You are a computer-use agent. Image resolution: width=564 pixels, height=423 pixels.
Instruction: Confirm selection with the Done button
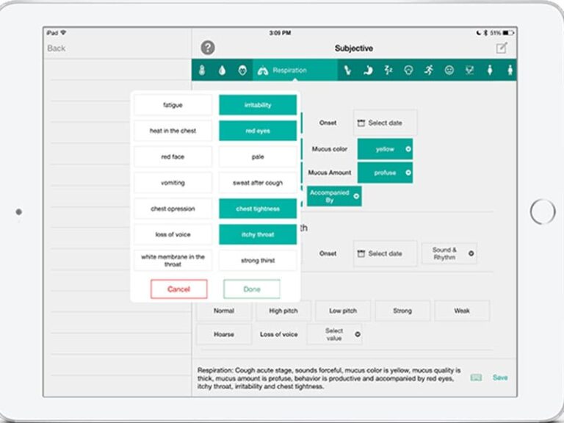[x=252, y=289]
